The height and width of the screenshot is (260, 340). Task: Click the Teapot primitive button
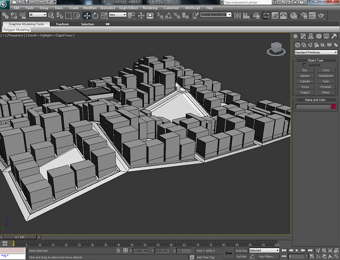(x=305, y=92)
